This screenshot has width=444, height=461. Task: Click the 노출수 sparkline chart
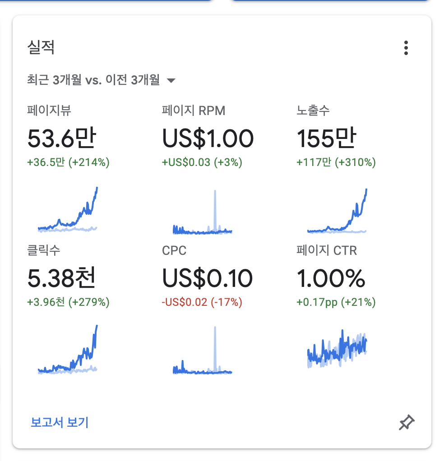(x=337, y=212)
